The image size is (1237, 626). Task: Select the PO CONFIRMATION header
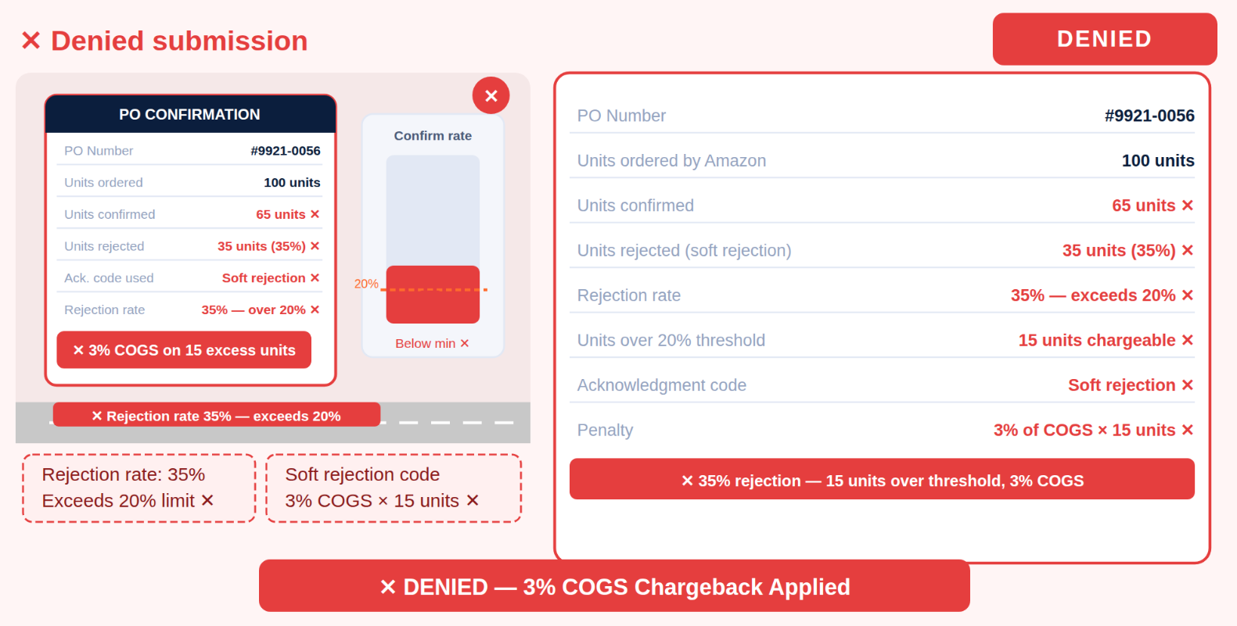pyautogui.click(x=190, y=114)
